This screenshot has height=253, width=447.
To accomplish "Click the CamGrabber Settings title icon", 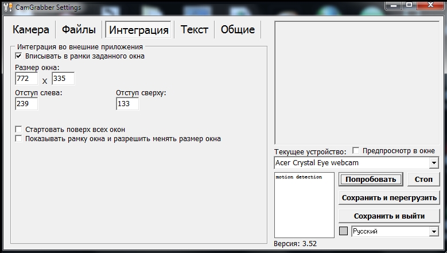I will pyautogui.click(x=8, y=7).
